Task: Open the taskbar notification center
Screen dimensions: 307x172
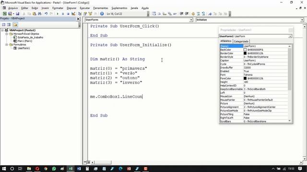Action: [x=300, y=169]
